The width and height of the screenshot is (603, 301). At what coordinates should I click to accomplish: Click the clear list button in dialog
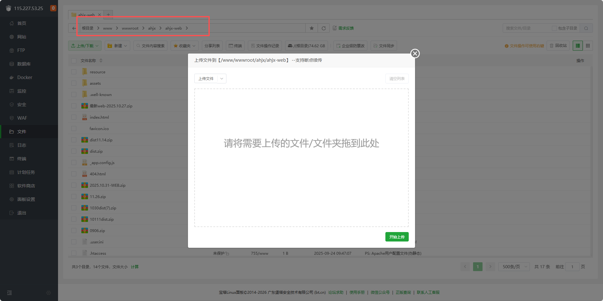tap(397, 79)
